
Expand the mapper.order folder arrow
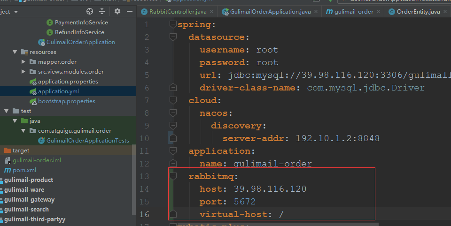tap(23, 62)
